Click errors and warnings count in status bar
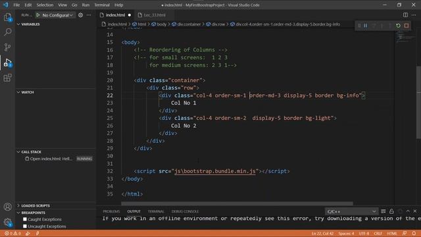 (x=12, y=233)
